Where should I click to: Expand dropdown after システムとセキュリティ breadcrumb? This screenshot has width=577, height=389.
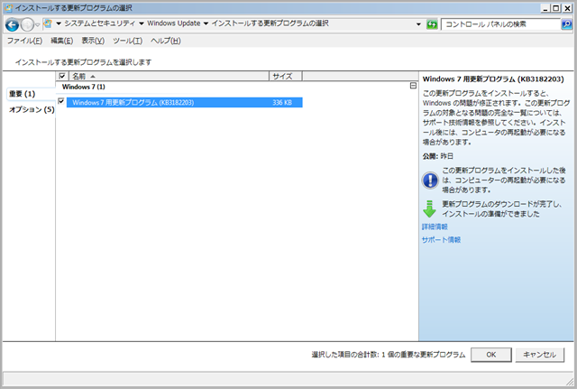(142, 23)
